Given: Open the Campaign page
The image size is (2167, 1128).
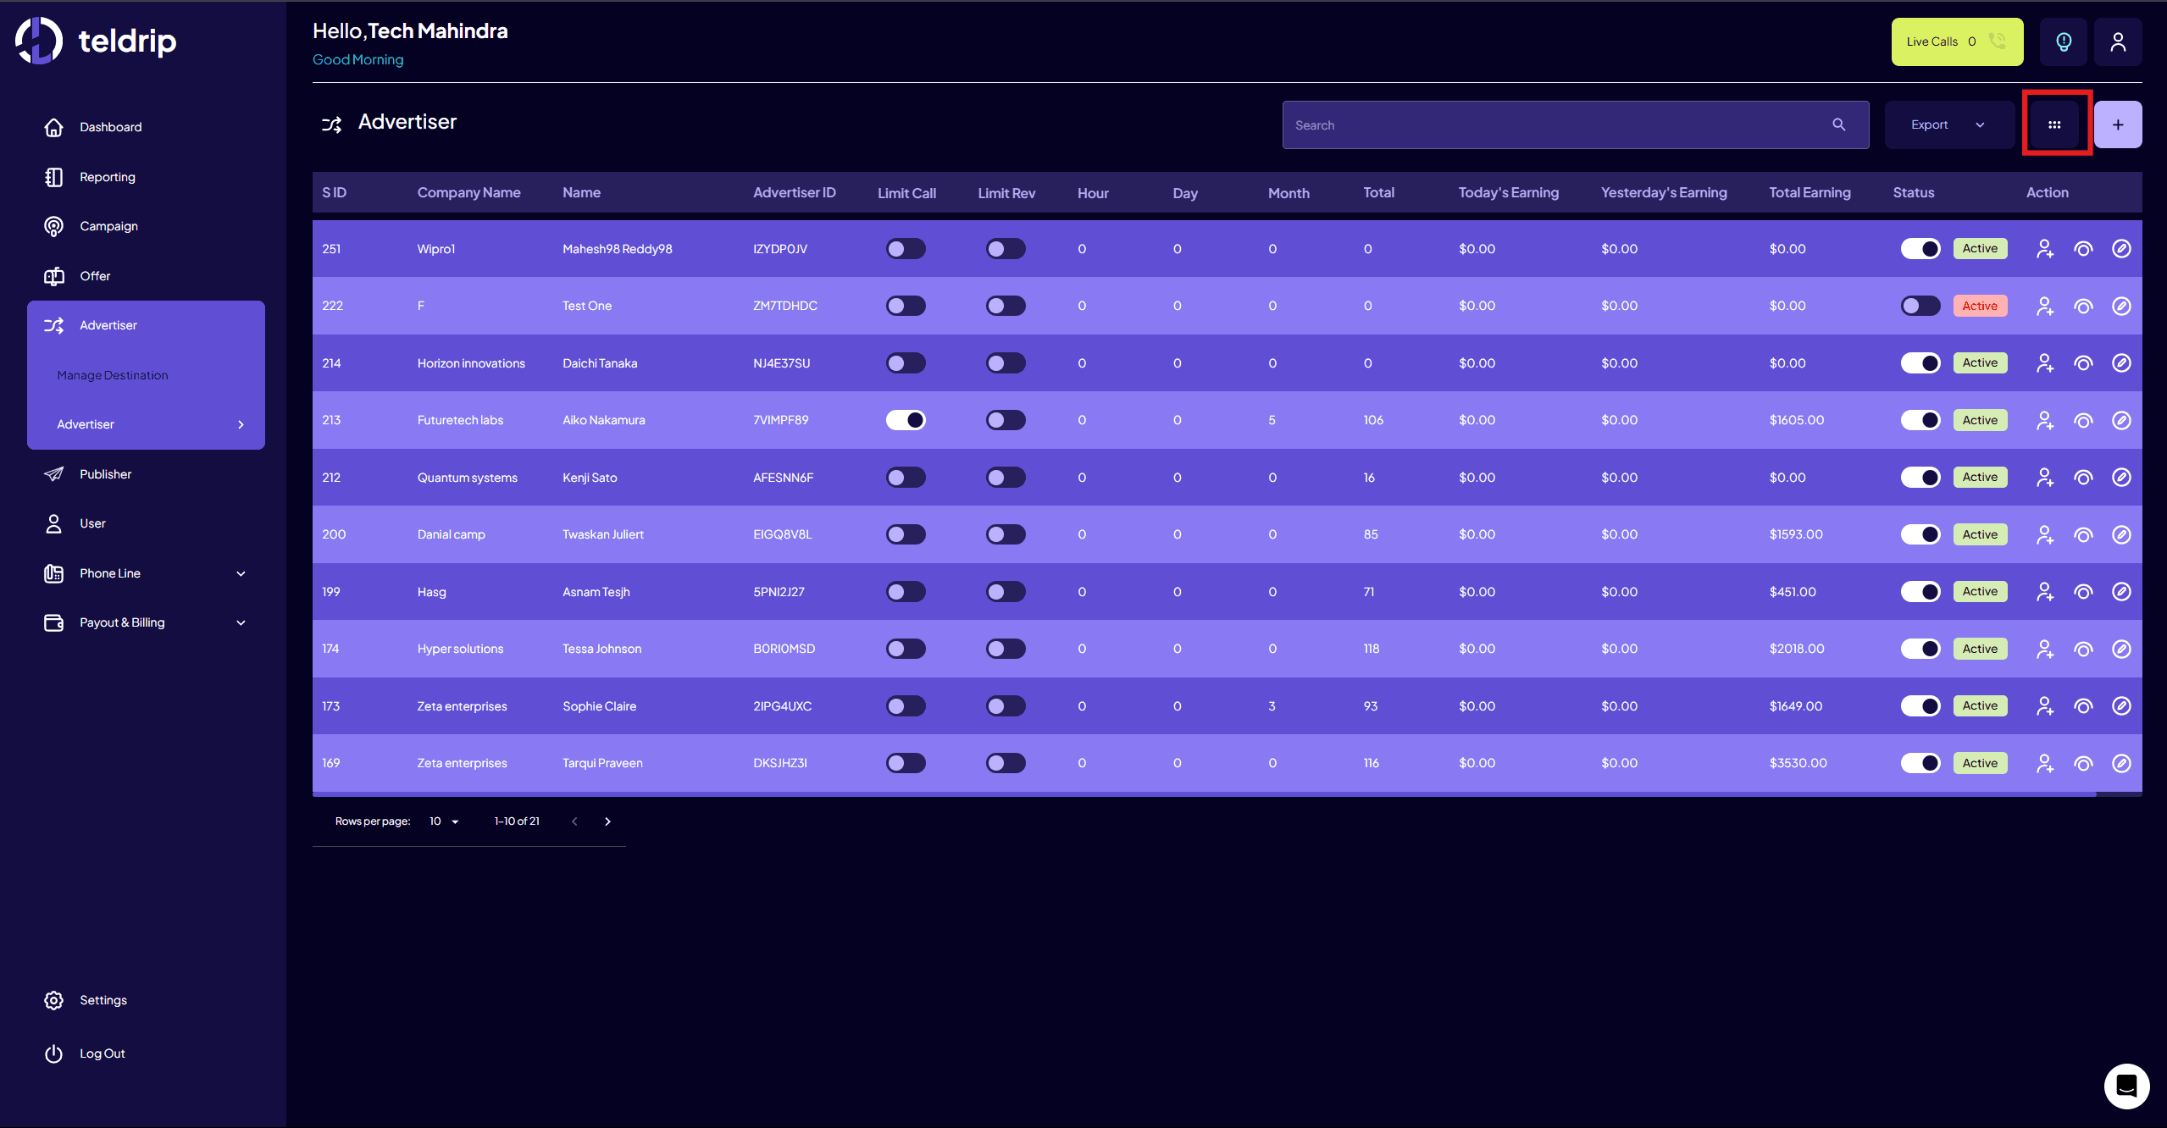Looking at the screenshot, I should [x=108, y=225].
